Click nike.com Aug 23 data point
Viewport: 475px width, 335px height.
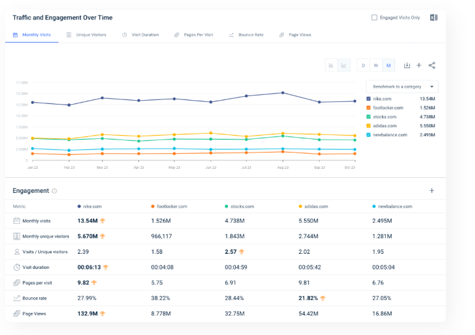pyautogui.click(x=283, y=93)
